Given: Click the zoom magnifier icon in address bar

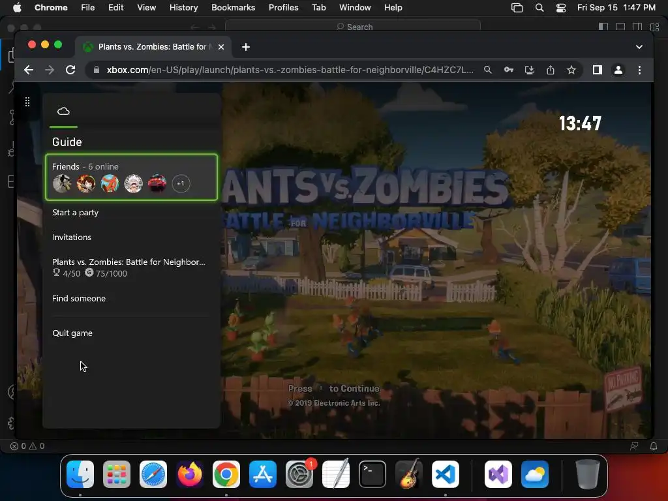Looking at the screenshot, I should click(x=488, y=70).
